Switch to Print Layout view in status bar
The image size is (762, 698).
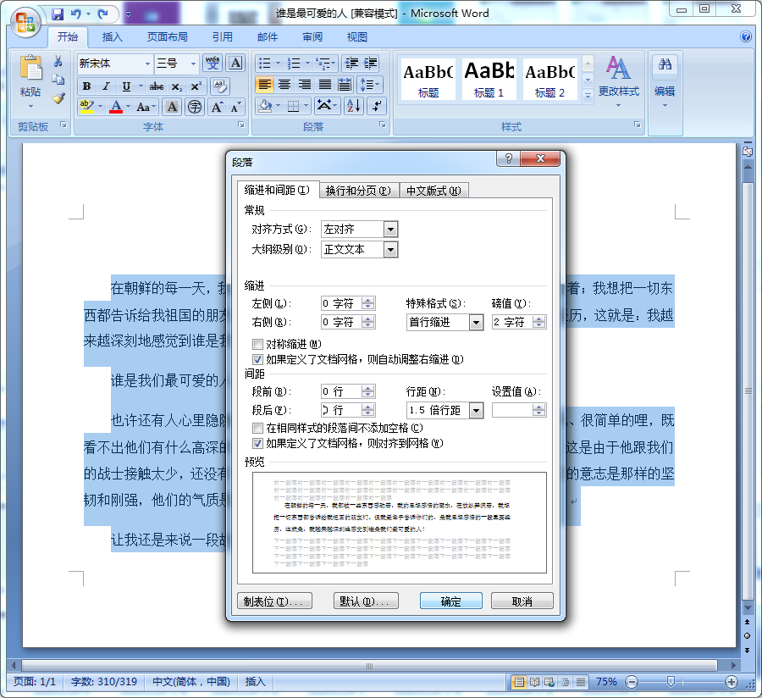coord(519,682)
